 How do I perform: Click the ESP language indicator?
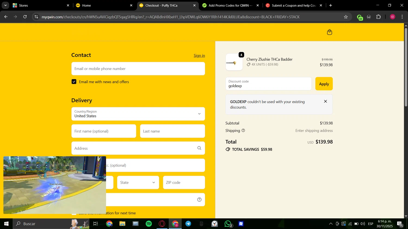(x=370, y=224)
